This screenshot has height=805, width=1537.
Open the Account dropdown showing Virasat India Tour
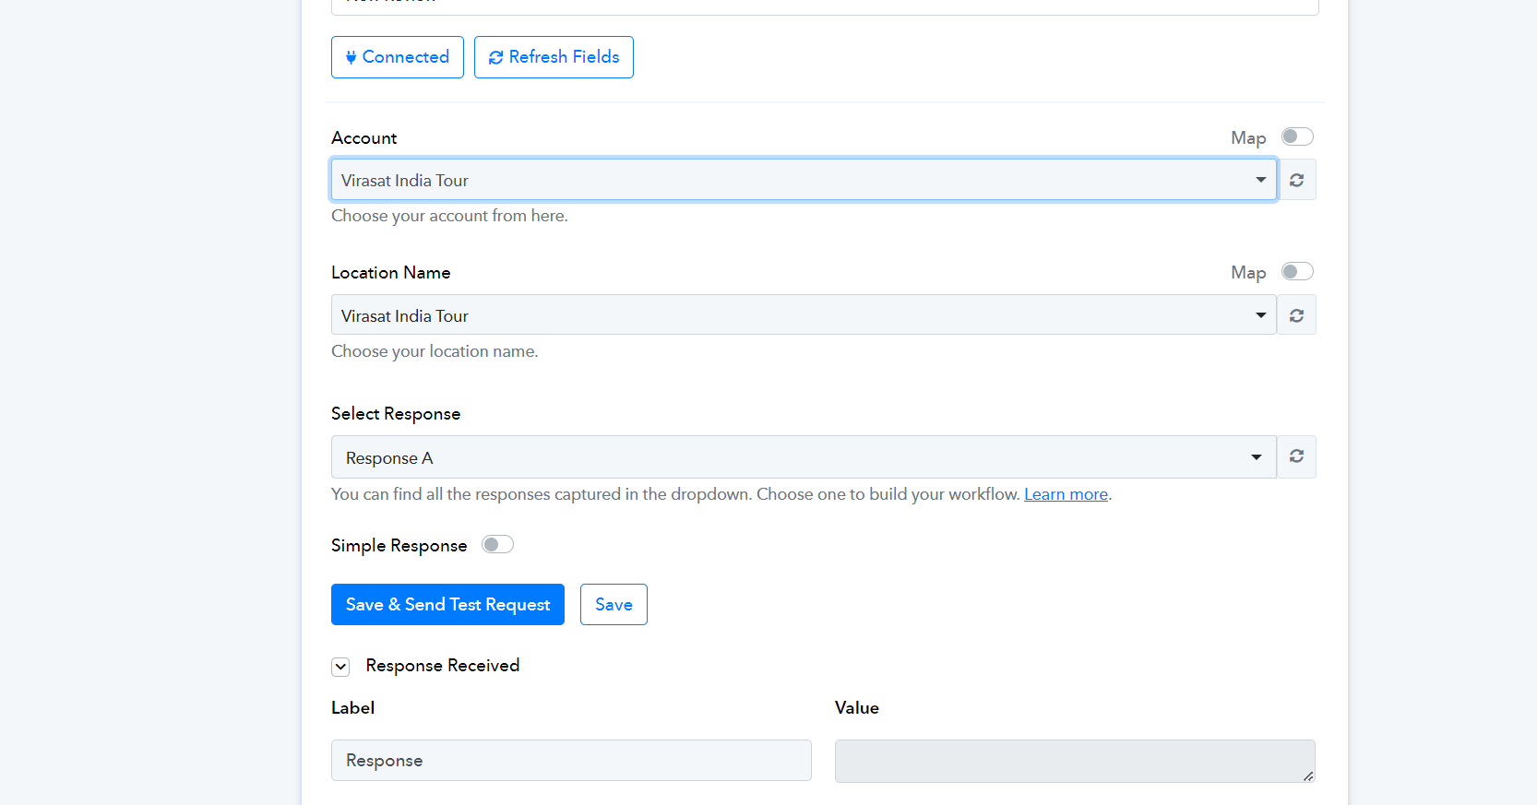tap(804, 180)
